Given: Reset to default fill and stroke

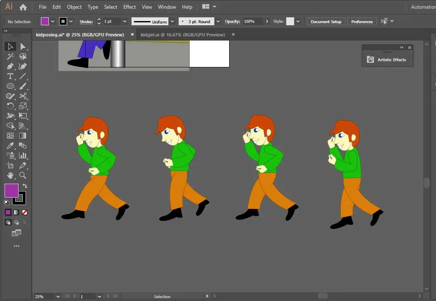Looking at the screenshot, I should 7,203.
